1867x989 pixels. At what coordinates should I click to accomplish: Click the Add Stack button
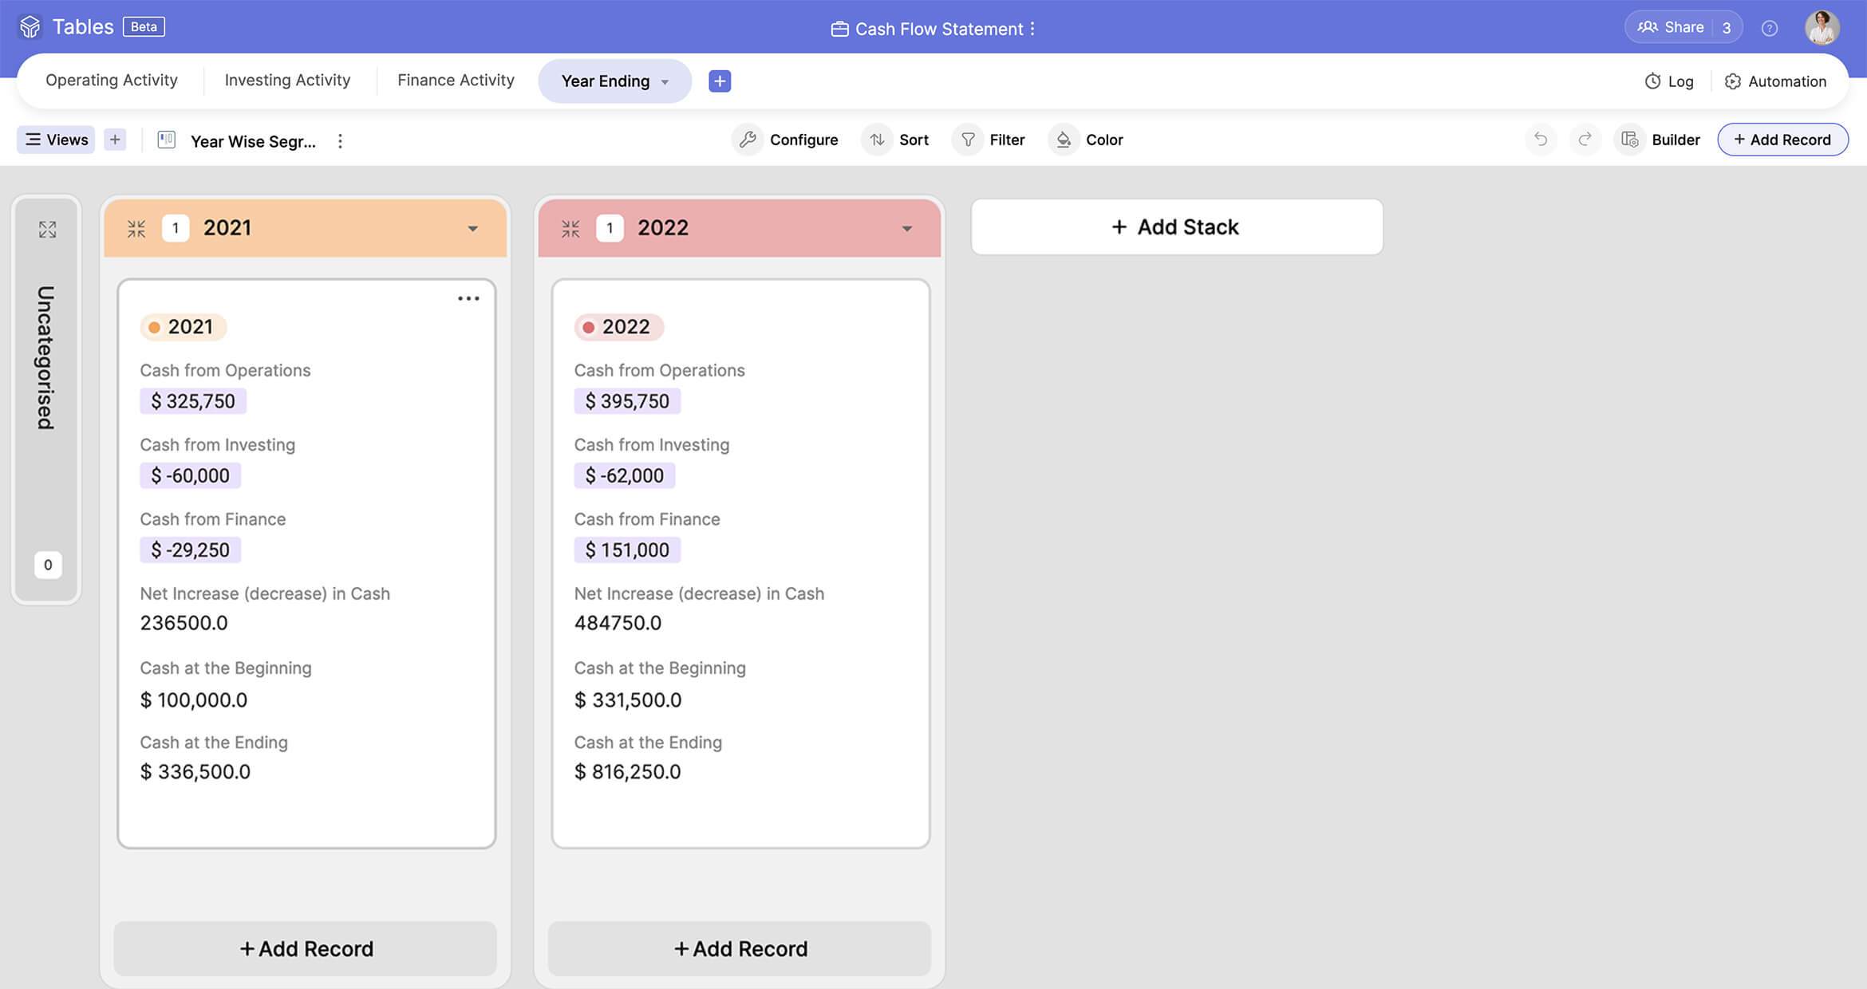point(1176,227)
